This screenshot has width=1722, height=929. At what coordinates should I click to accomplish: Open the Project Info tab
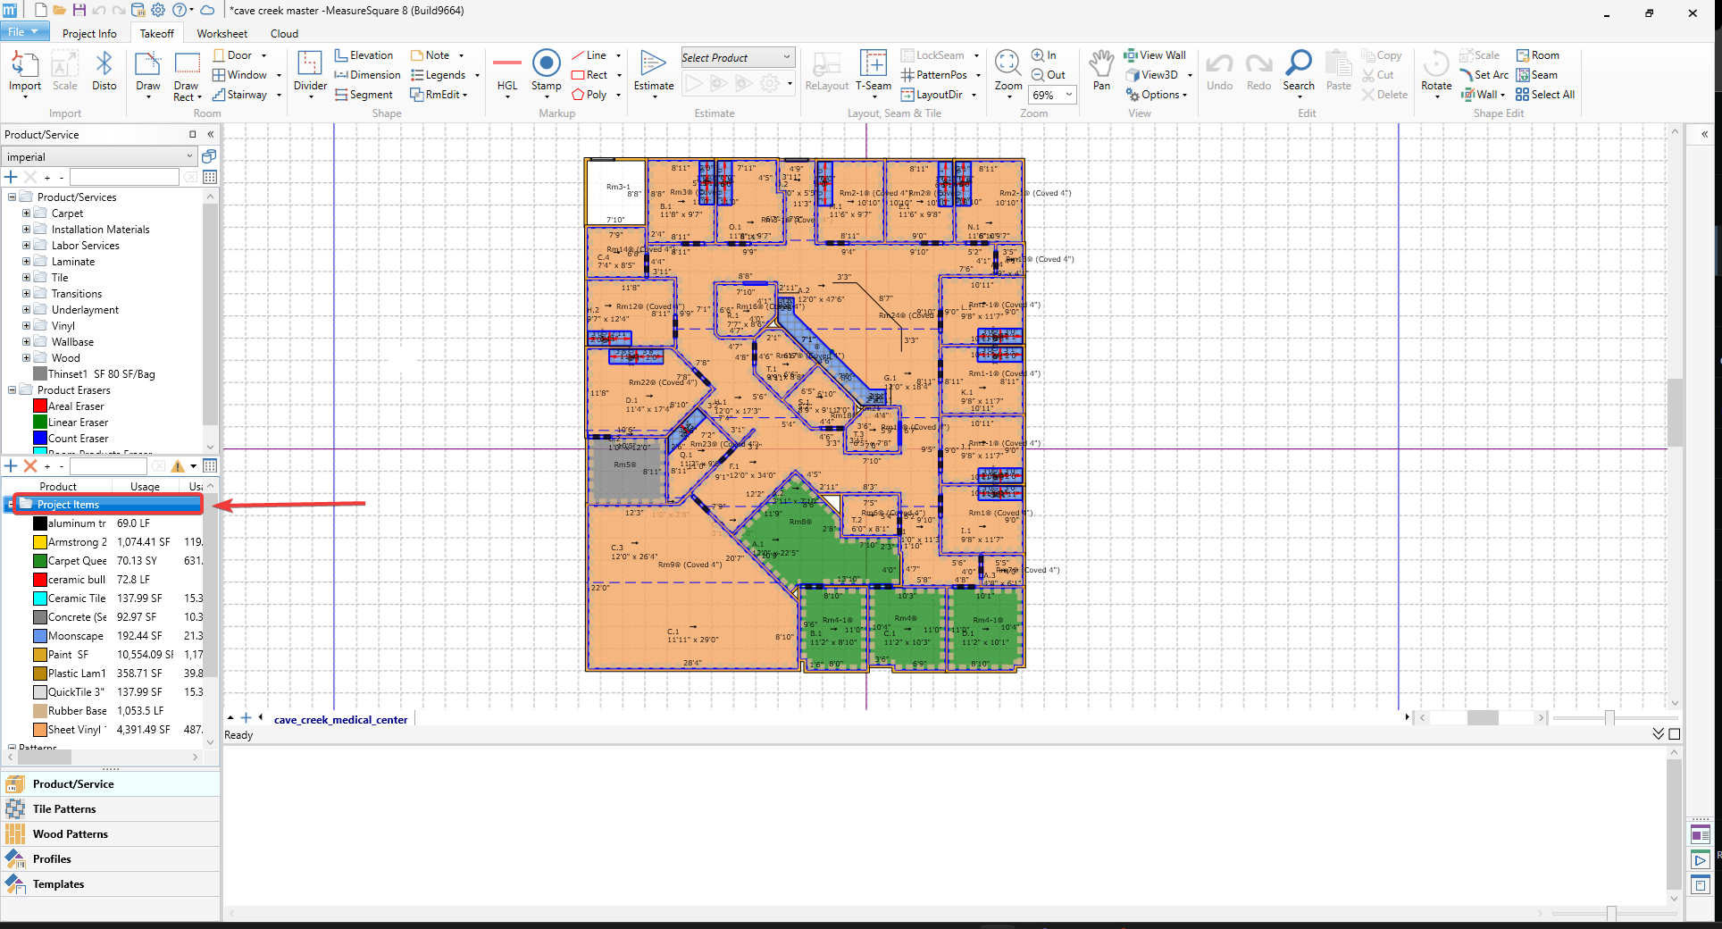(89, 34)
